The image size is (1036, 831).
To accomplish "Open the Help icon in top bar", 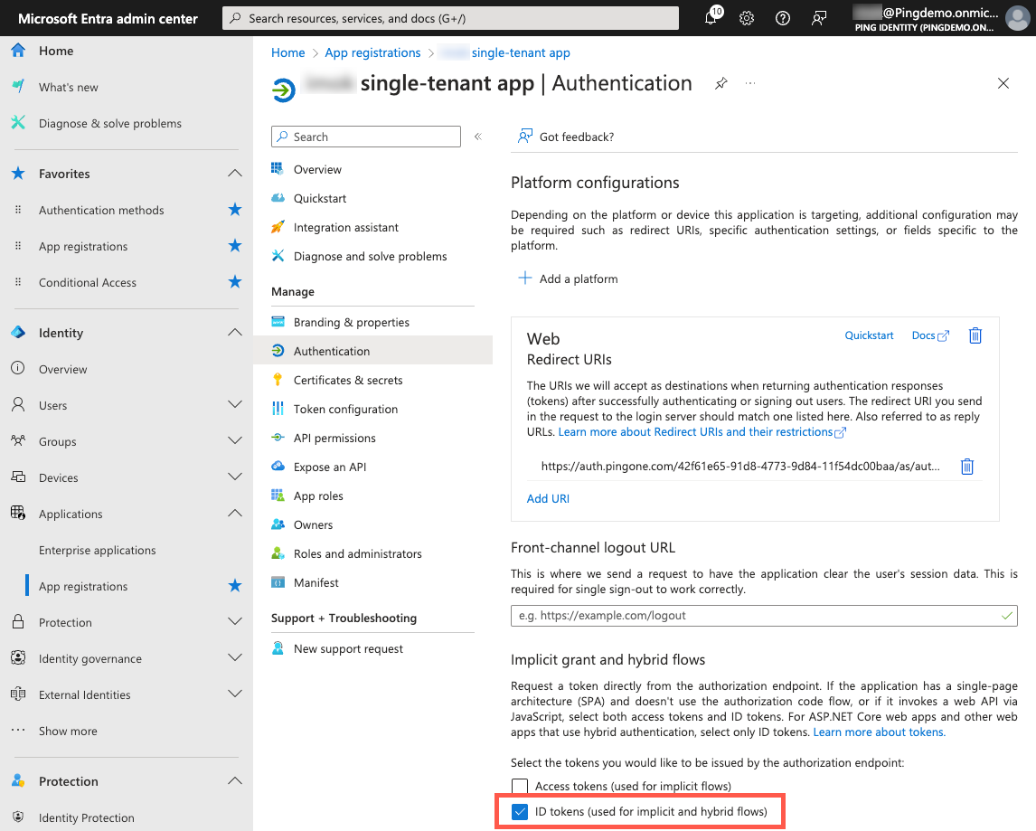I will [x=782, y=18].
